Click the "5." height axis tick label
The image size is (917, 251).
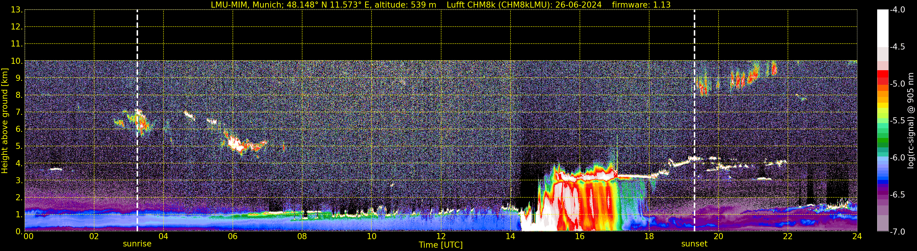19,146
